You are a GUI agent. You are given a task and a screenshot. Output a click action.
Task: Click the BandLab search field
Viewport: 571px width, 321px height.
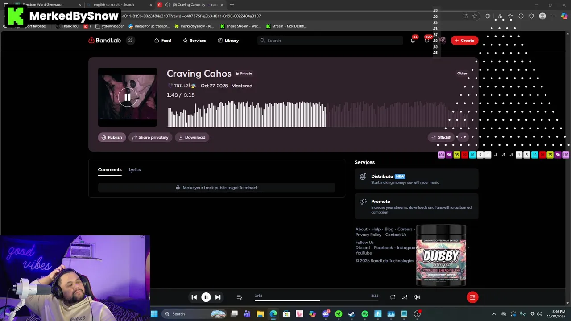(x=330, y=40)
